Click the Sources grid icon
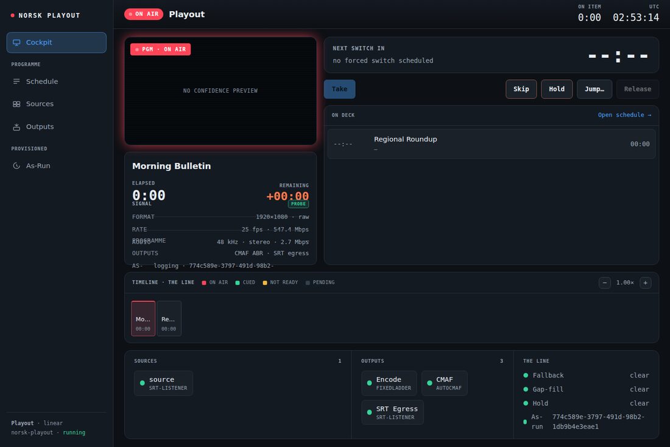This screenshot has width=670, height=447. [16, 104]
